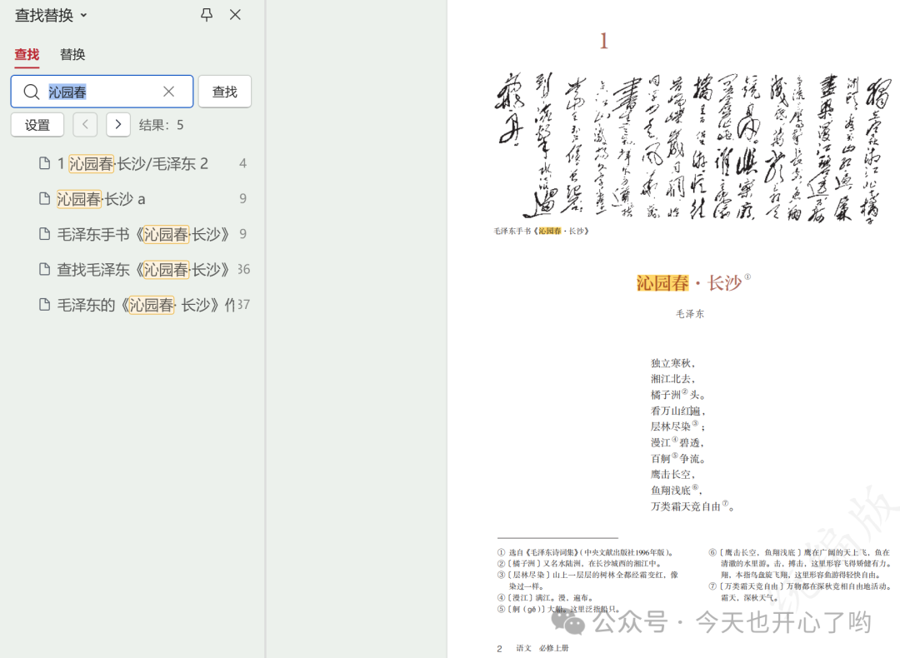Click the page icon beside '毛泽东的《沁园春·长沙》'
The height and width of the screenshot is (658, 900).
point(44,304)
